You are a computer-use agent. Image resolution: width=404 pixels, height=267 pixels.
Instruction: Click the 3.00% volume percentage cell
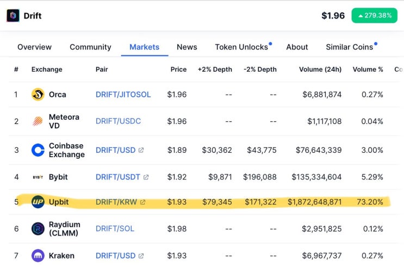[372, 150]
